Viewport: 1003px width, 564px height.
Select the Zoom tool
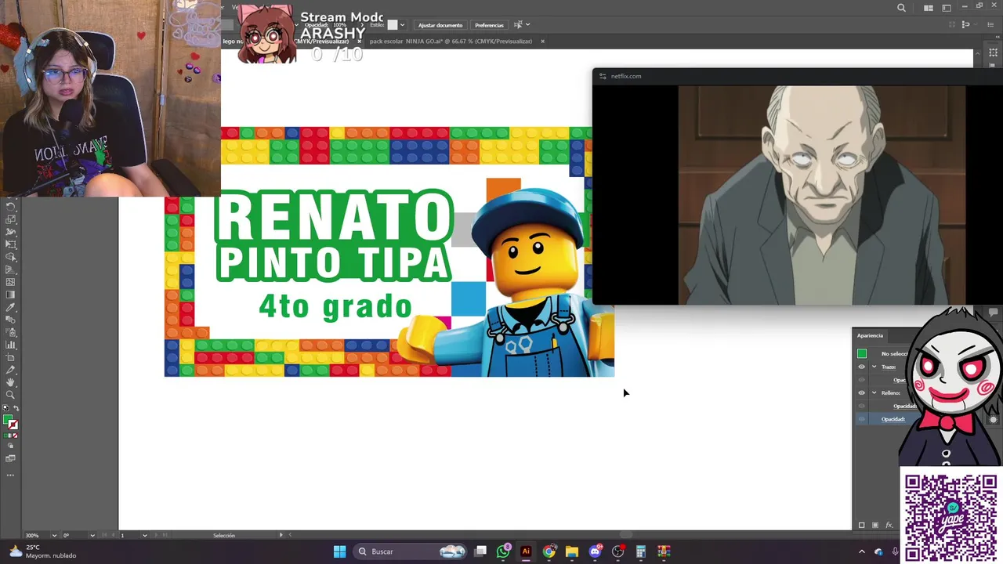[x=11, y=394]
